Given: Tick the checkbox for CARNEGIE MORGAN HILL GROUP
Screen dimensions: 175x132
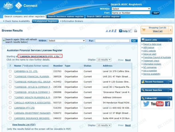Looking at the screenshot, I should [10, 81].
